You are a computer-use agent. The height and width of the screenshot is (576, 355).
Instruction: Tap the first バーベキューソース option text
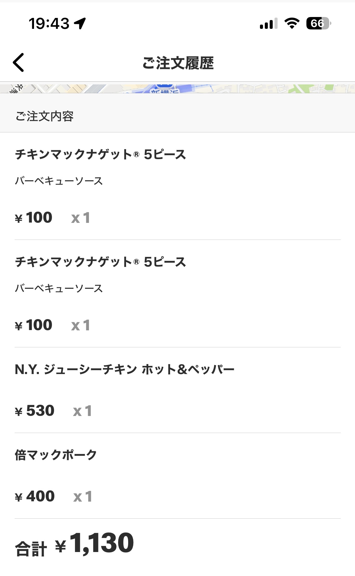click(x=59, y=181)
